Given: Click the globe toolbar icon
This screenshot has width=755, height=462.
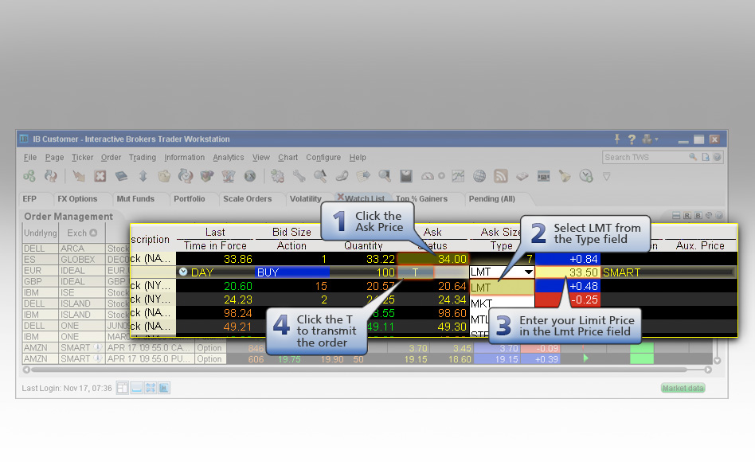Looking at the screenshot, I should 479,176.
